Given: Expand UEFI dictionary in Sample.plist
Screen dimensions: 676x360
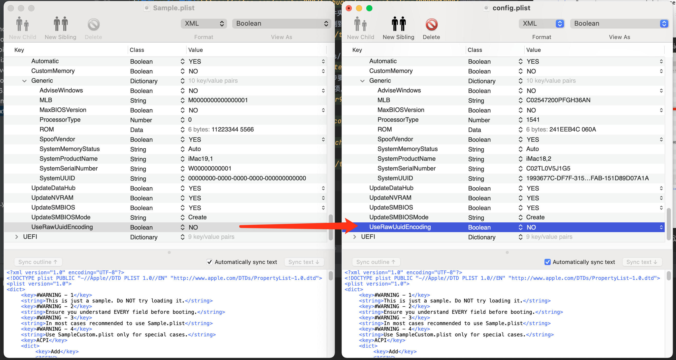Looking at the screenshot, I should pyautogui.click(x=16, y=237).
